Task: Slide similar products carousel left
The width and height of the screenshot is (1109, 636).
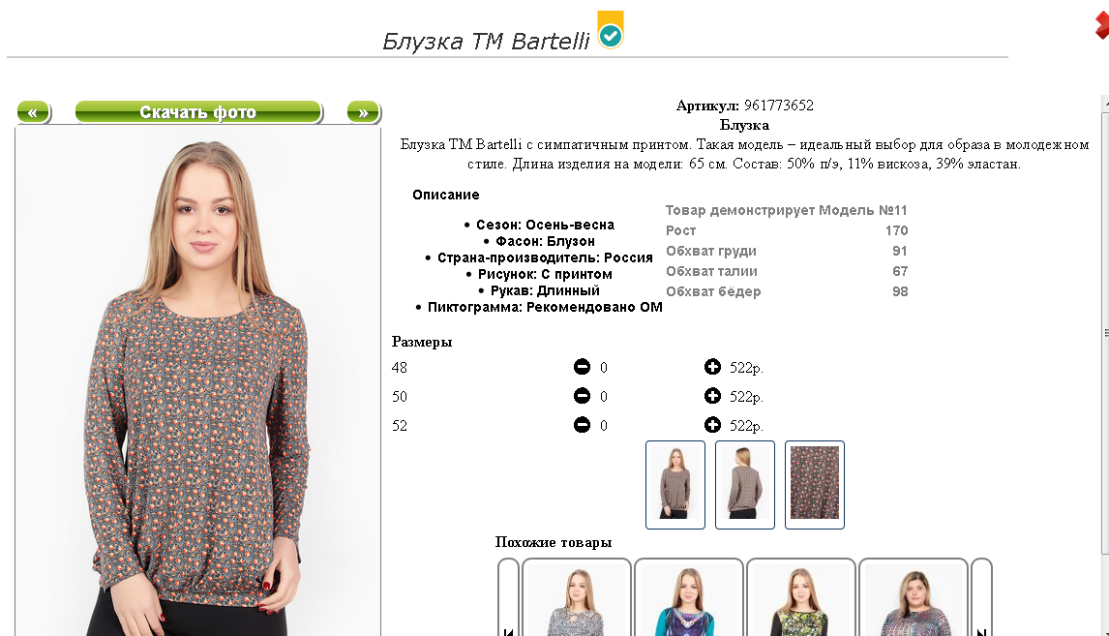Action: click(x=508, y=598)
